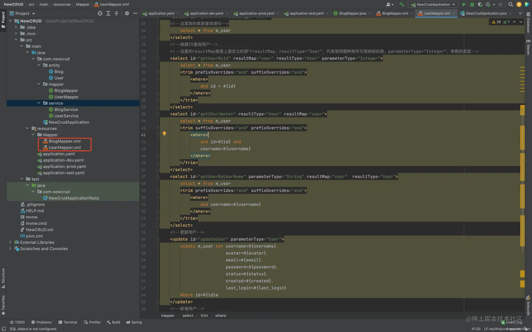Click the 28 warnings indicator
This screenshot has height=332, width=532.
pyautogui.click(x=496, y=22)
